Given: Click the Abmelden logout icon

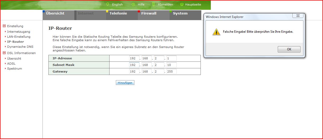Looking at the screenshot, I should 153,4.
